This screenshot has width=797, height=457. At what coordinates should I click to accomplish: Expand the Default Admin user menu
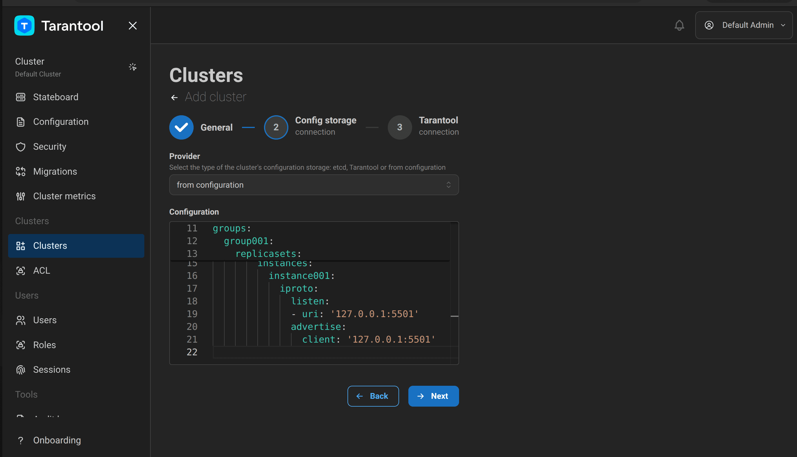[744, 25]
